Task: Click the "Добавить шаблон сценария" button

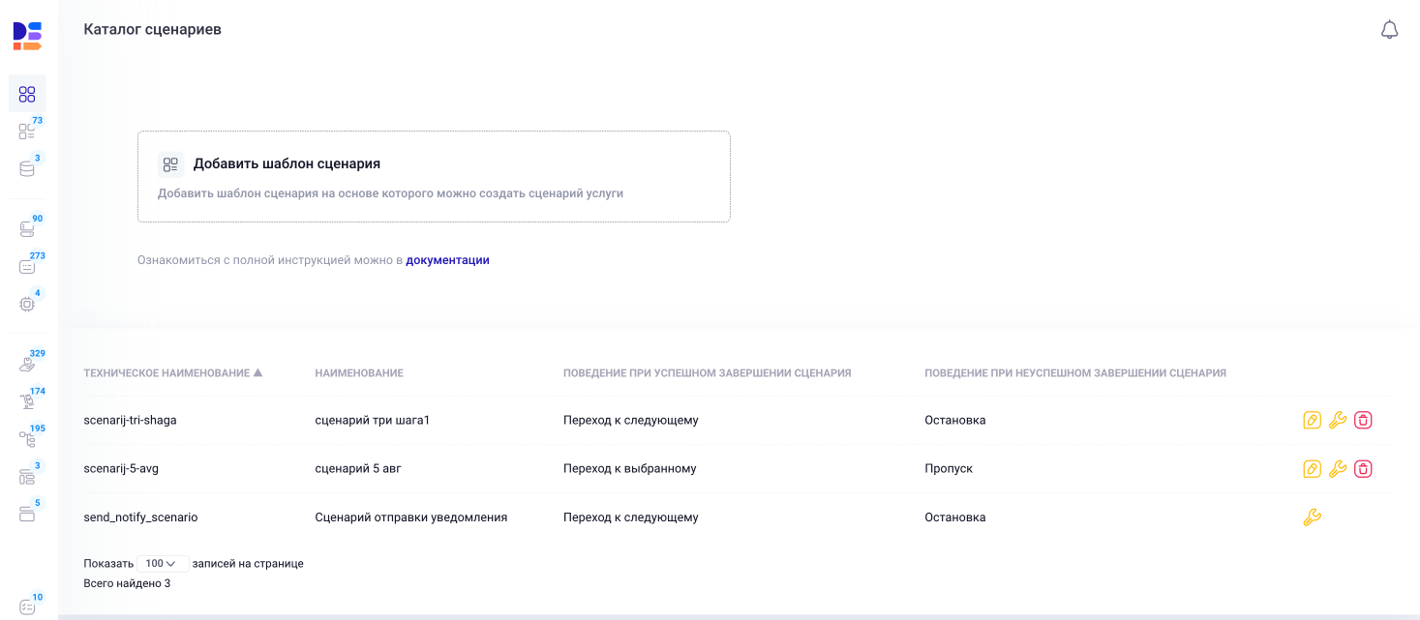Action: click(x=434, y=175)
